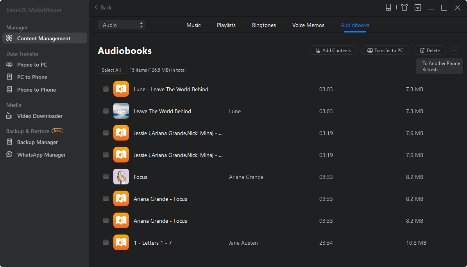
Task: Click the Phone to PC sidebar icon
Action: (x=9, y=65)
